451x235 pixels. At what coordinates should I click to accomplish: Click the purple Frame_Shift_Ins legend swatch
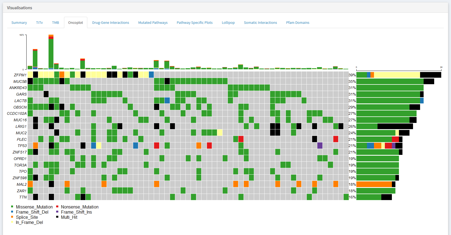pos(57,212)
